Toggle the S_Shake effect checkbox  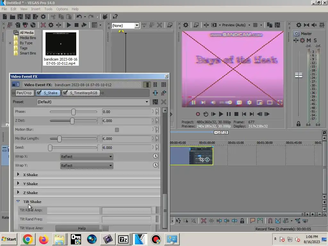click(x=39, y=93)
